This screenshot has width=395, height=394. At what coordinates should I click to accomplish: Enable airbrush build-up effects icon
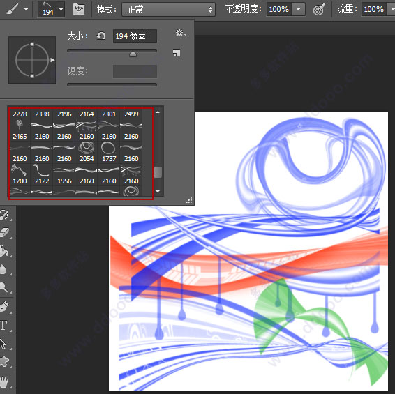coord(319,10)
